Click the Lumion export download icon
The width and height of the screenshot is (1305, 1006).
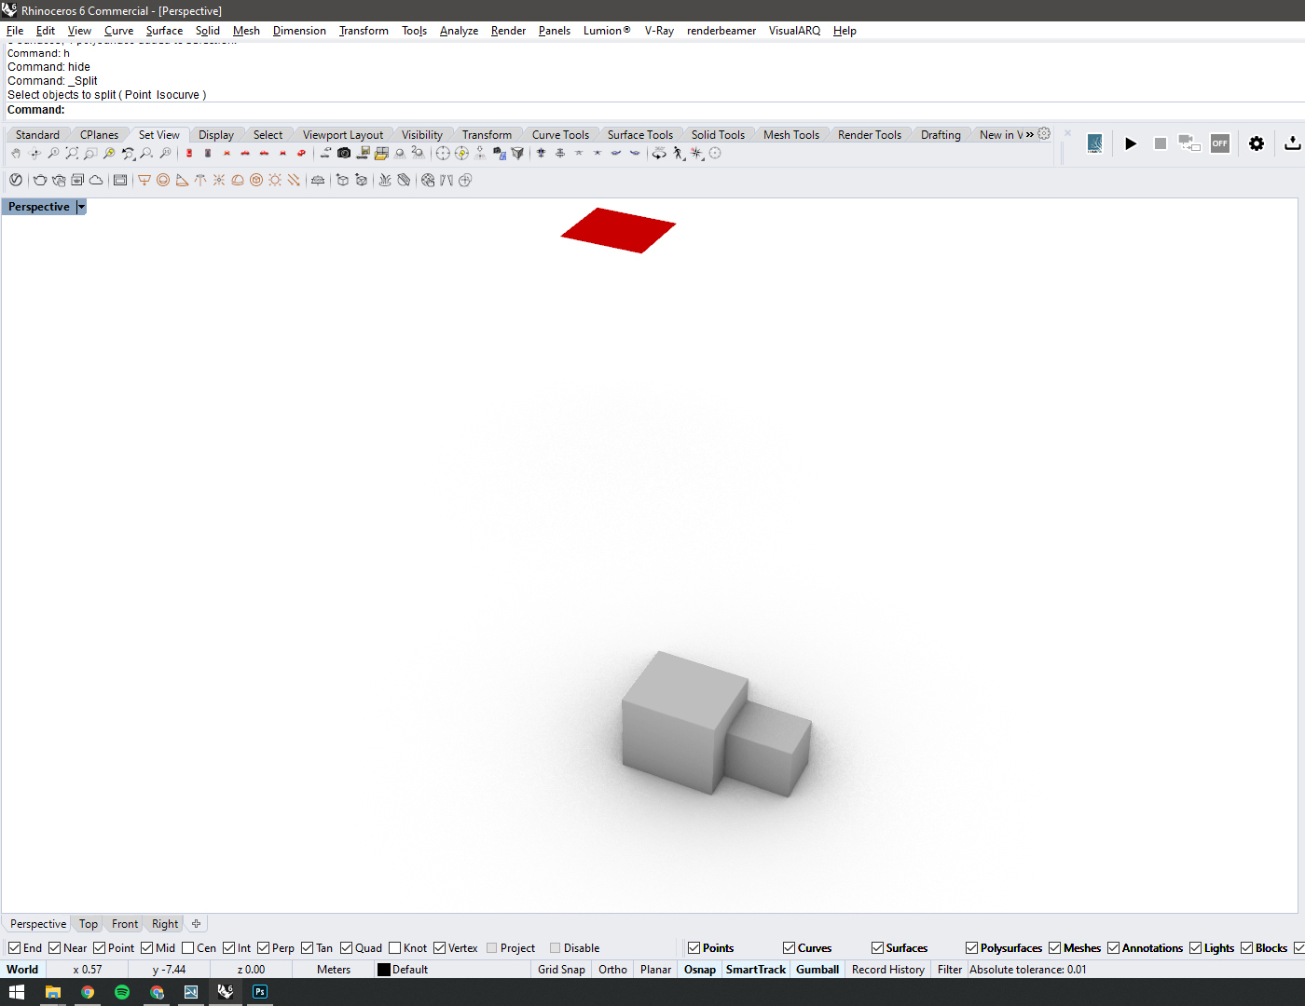(x=1292, y=143)
